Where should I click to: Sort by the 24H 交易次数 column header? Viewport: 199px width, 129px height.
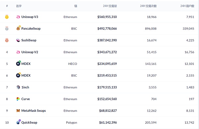click(x=148, y=6)
